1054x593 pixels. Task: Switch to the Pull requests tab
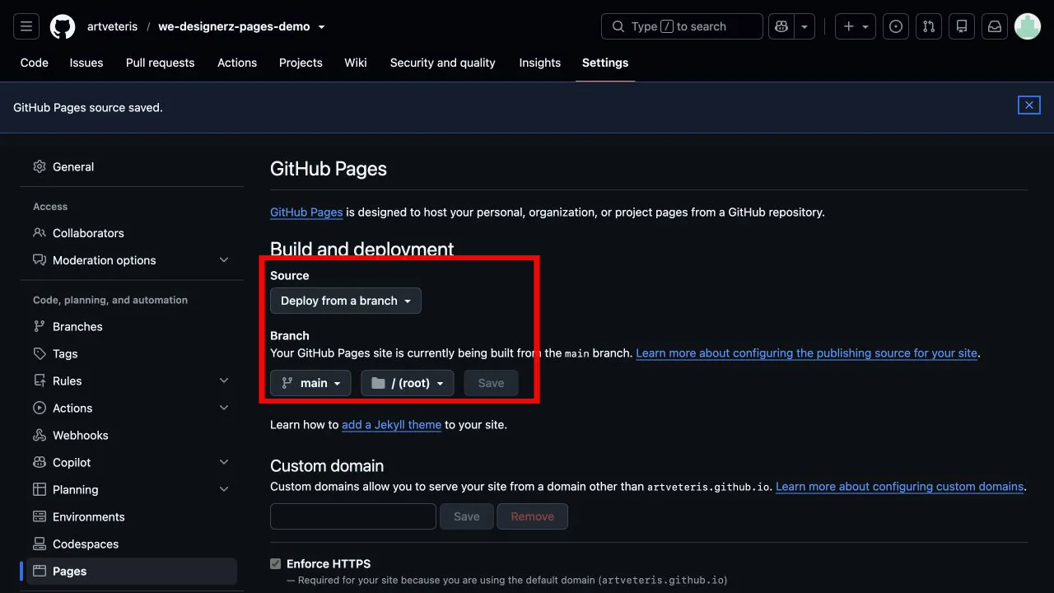(x=161, y=63)
